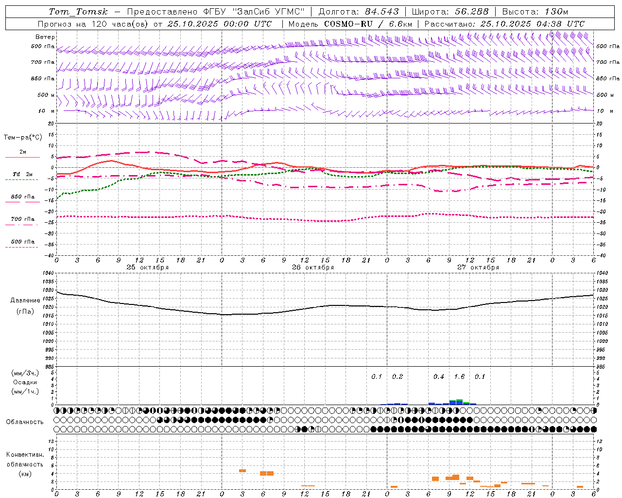Viewport: 622px width, 498px height.
Task: Click the "Осадки" precipitation label
Action: click(25, 382)
